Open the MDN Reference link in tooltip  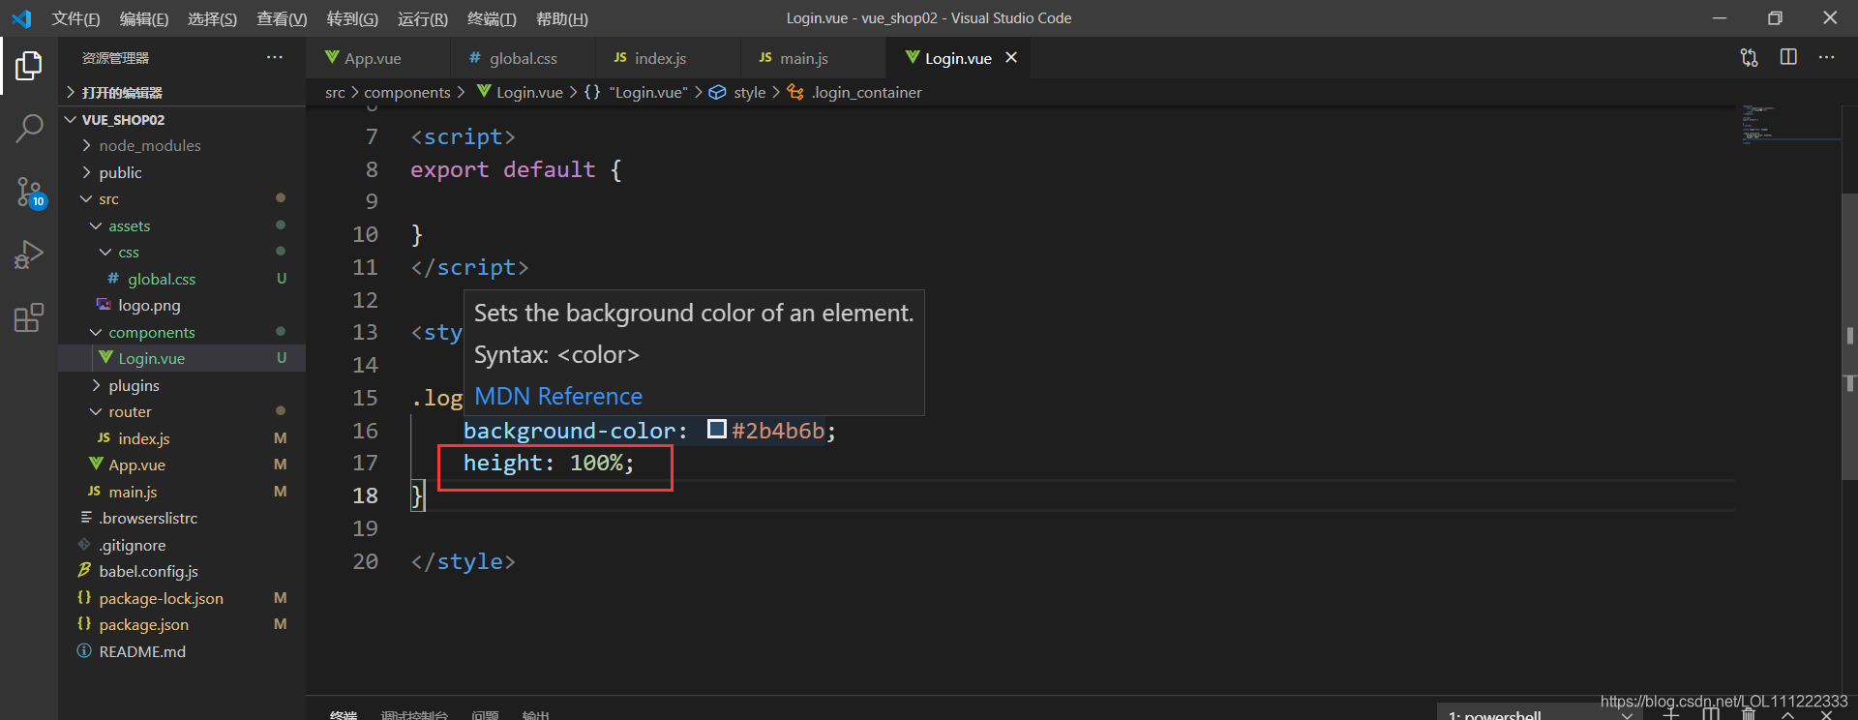tap(558, 396)
